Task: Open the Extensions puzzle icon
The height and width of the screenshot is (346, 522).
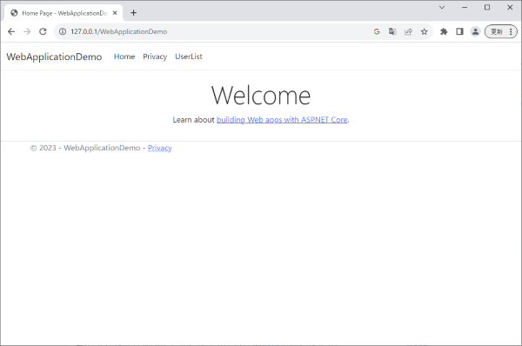Action: tap(444, 31)
